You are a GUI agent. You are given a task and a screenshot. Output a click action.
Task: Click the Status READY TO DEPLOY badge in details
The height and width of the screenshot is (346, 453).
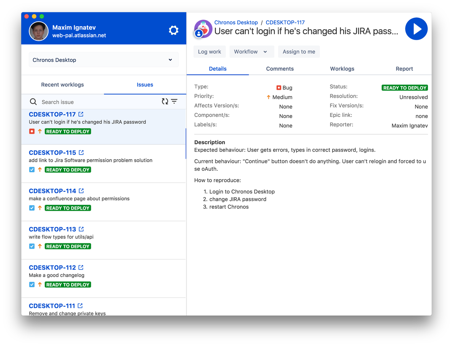pyautogui.click(x=405, y=88)
